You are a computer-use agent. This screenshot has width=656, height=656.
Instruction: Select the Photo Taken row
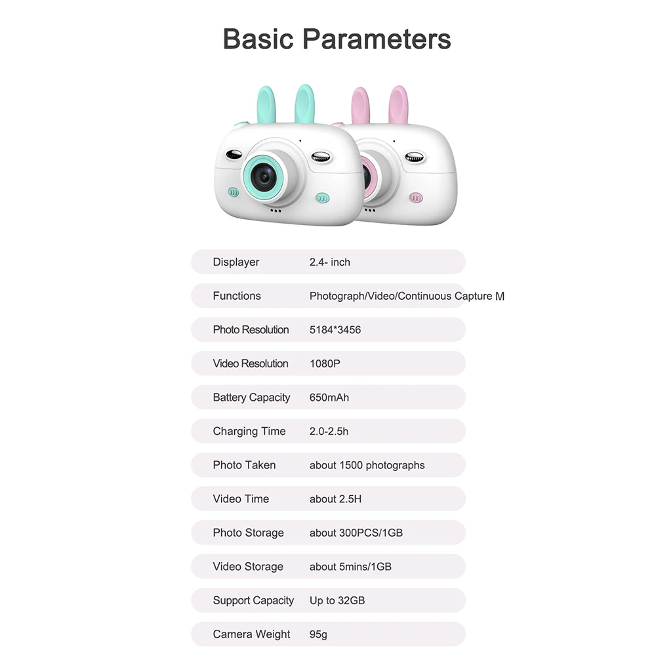click(x=329, y=465)
